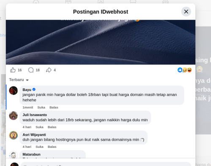This screenshot has height=166, width=211.
Task: Click Balas under Asri Wijayanti's comment
Action: click(52, 147)
